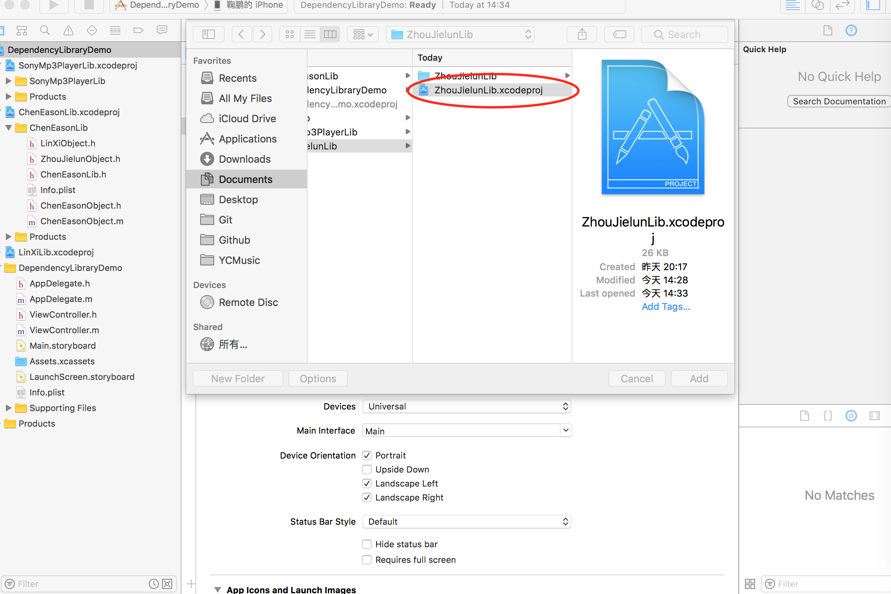
Task: Click the Add Tags... link
Action: pyautogui.click(x=666, y=307)
